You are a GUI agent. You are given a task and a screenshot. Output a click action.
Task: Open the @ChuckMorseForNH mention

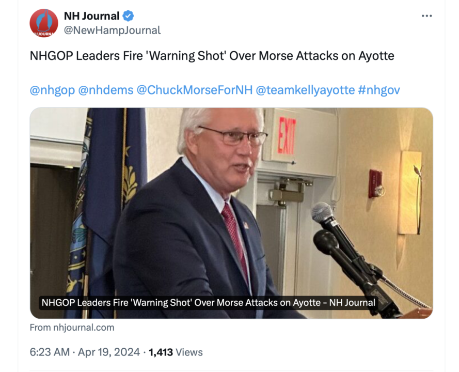pos(194,90)
